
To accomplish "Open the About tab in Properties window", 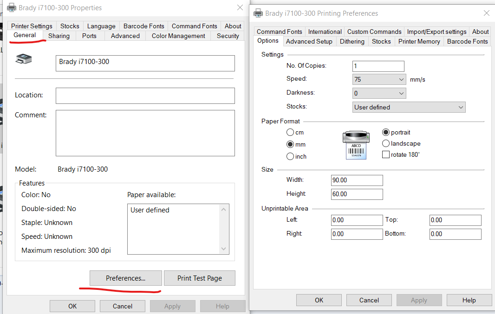I will tap(233, 26).
